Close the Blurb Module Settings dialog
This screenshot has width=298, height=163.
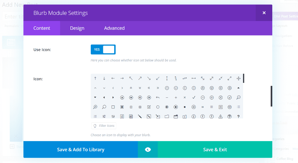tap(264, 13)
